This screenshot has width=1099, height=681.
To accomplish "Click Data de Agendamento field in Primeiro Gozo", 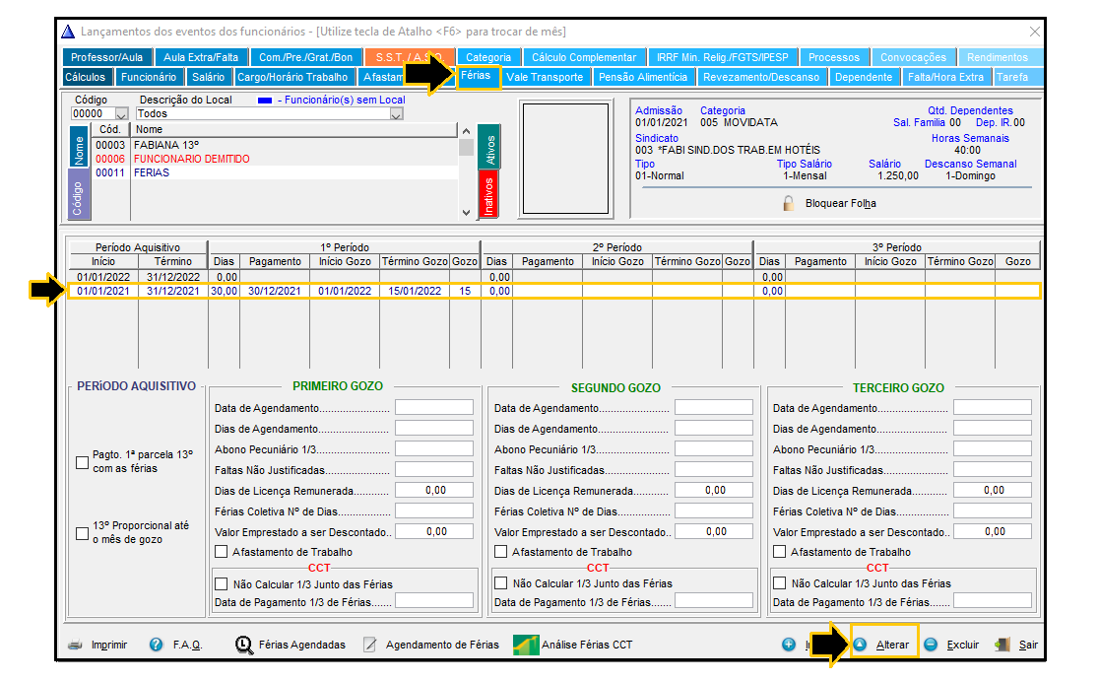I will 434,407.
